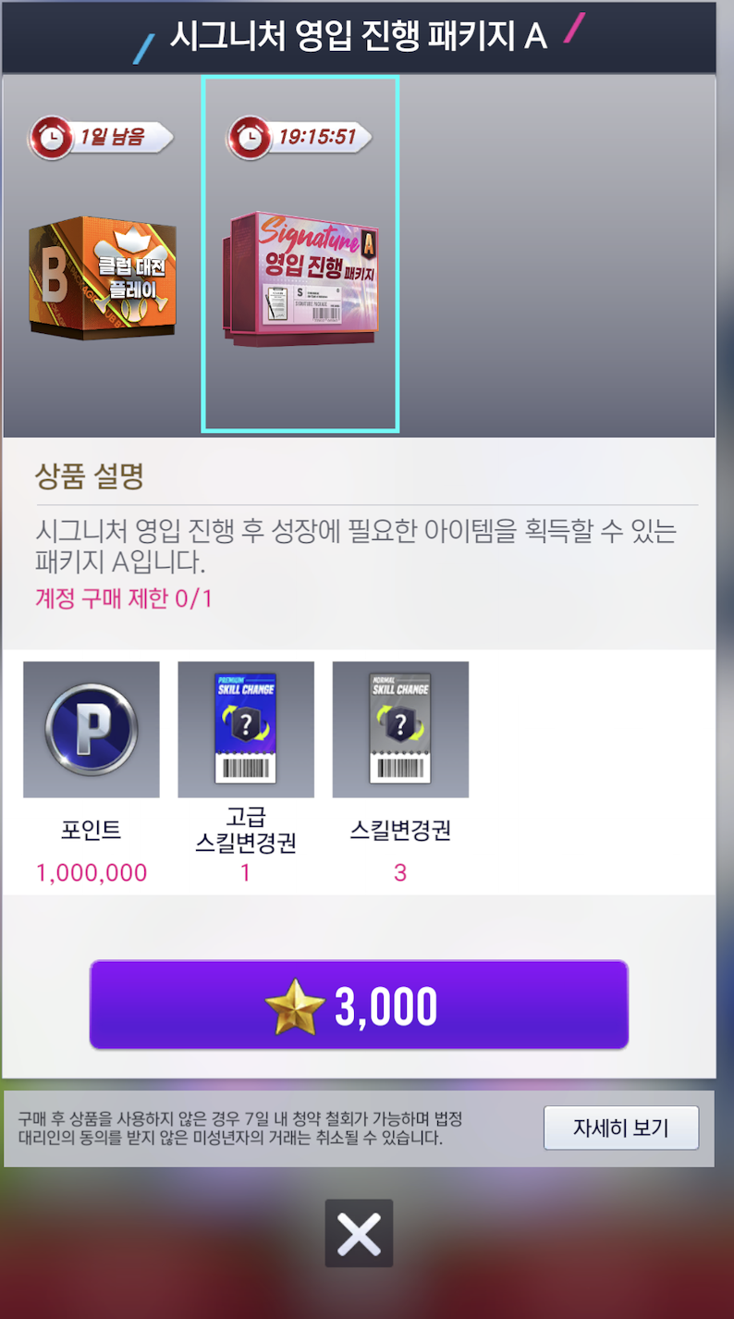
Task: Click the 시그니처 영입 진행 패키지 A title
Action: [359, 35]
